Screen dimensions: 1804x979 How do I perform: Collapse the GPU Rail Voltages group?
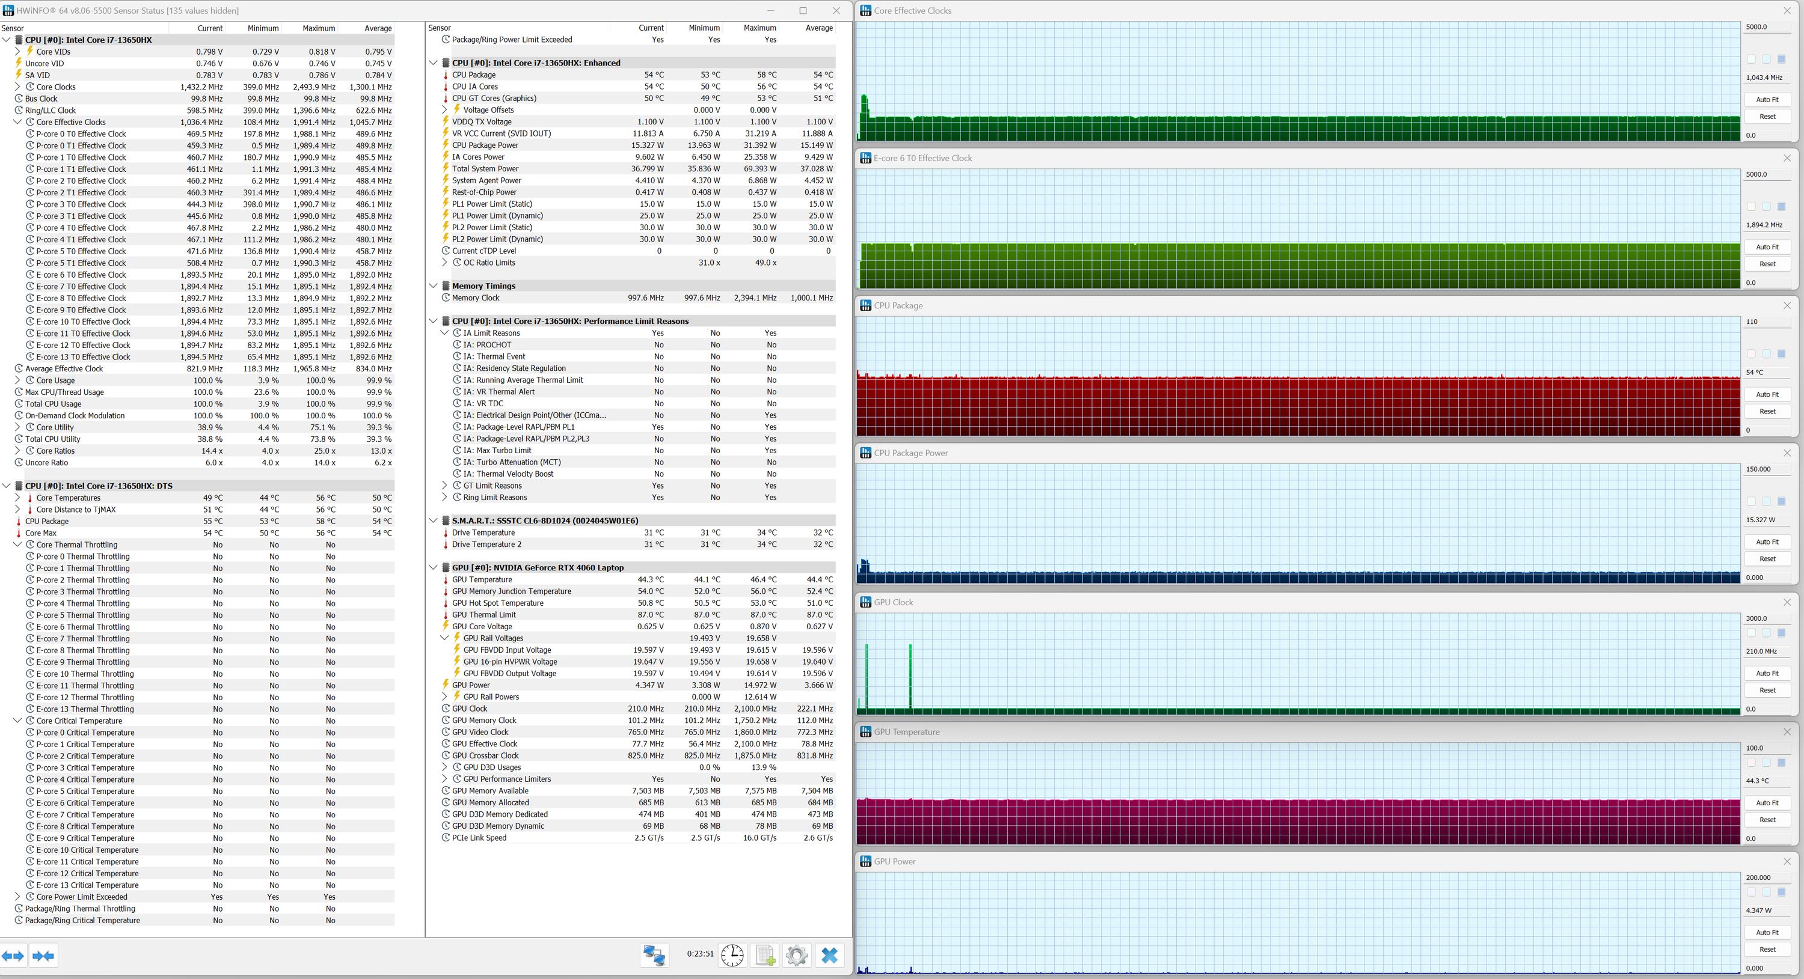[444, 638]
